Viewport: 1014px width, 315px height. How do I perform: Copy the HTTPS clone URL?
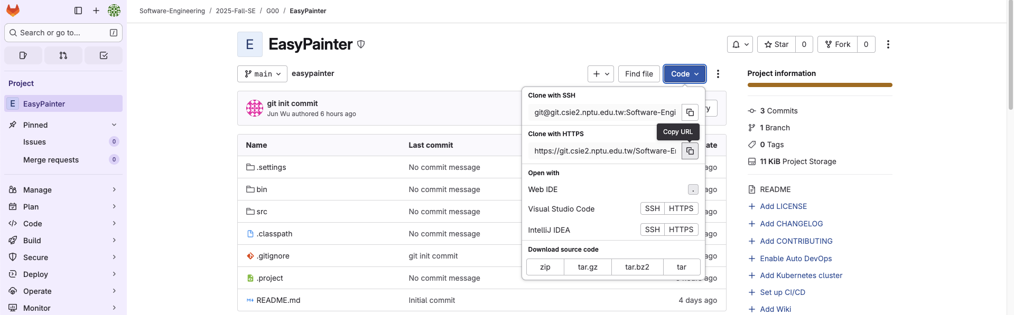[x=690, y=151]
